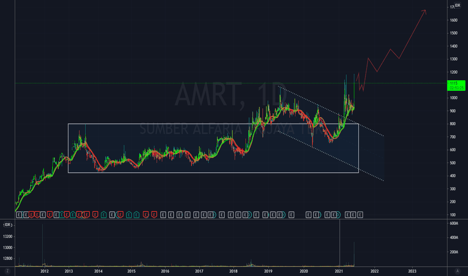This screenshot has height=276, width=468.
Task: Click the 2016 year label on time axis
Action: click(x=165, y=271)
